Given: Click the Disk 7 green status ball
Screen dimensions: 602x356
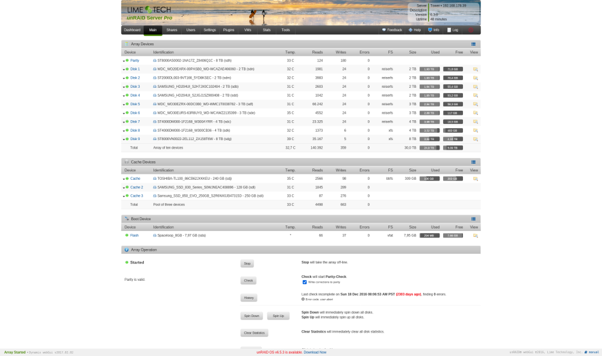Looking at the screenshot, I should (127, 121).
